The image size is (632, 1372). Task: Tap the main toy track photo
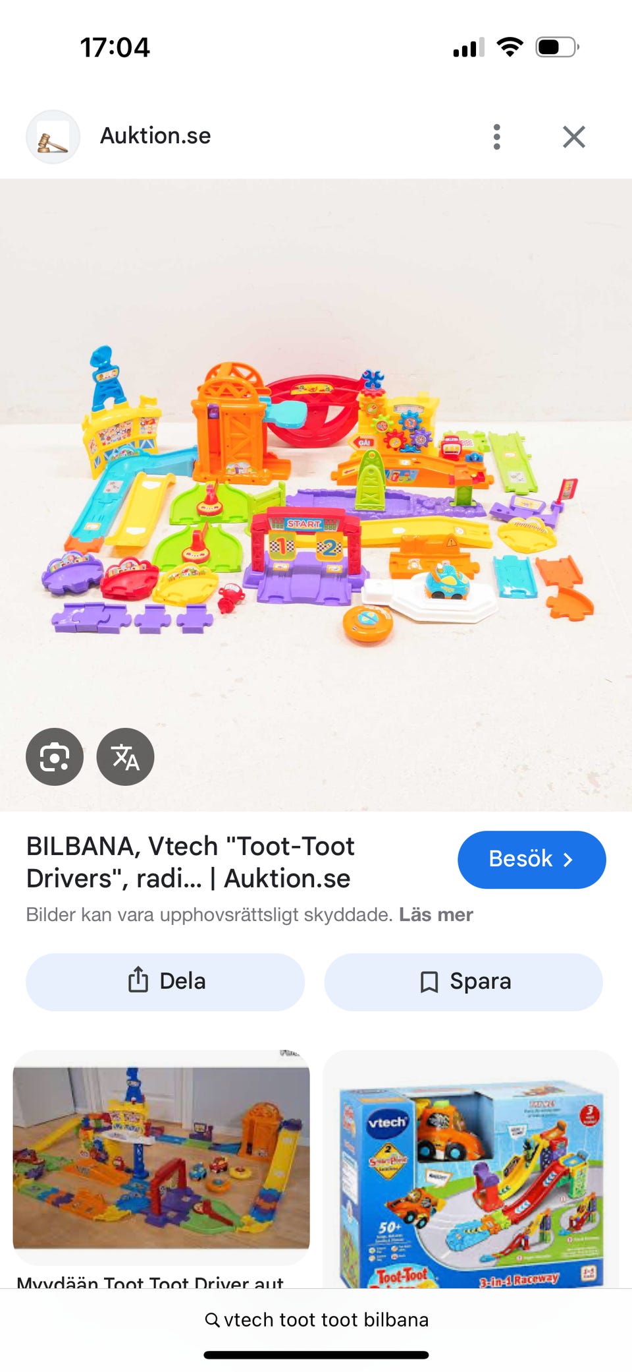316,494
